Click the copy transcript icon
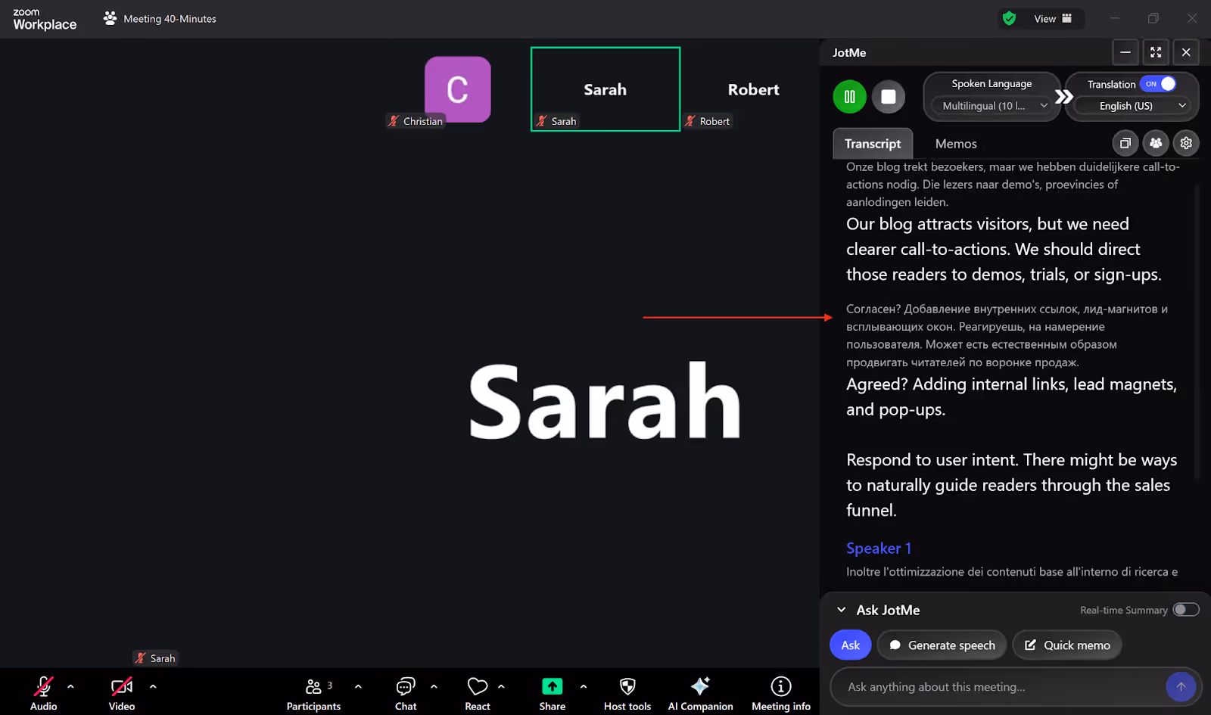This screenshot has width=1211, height=715. pos(1125,143)
